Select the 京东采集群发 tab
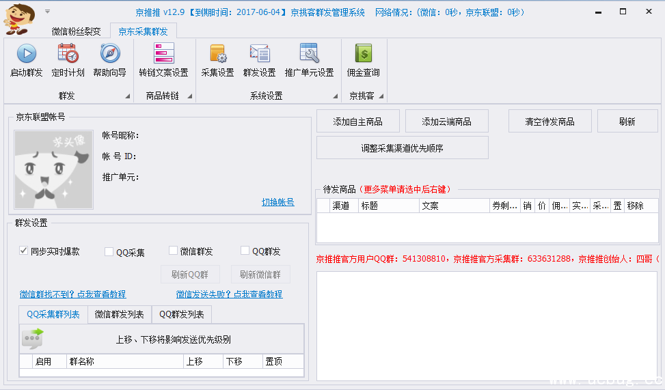The width and height of the screenshot is (665, 390). 143,31
